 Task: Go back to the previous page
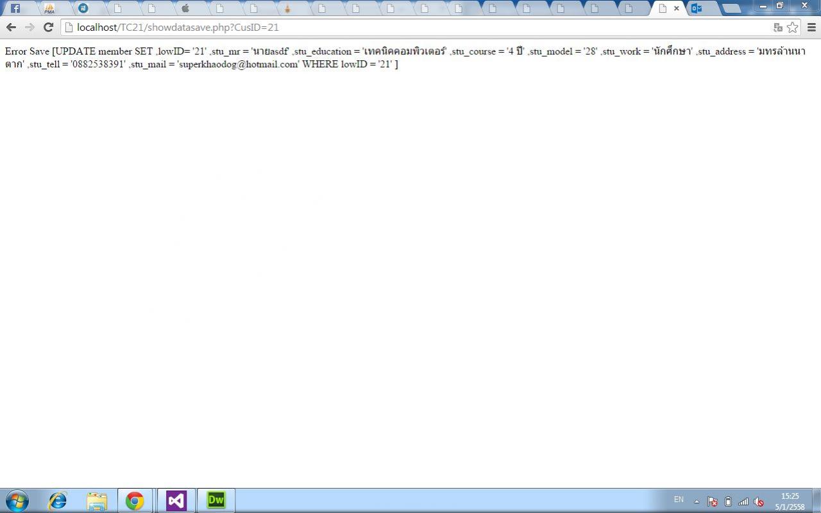[x=11, y=27]
